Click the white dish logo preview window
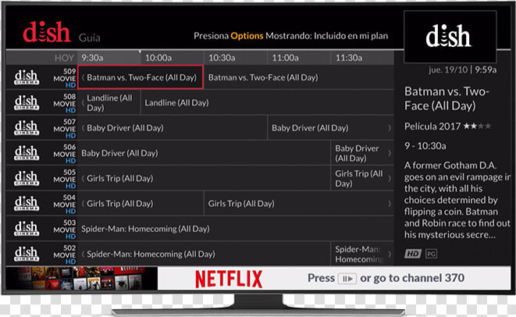Screen dimensions: 516x317 click(x=450, y=37)
